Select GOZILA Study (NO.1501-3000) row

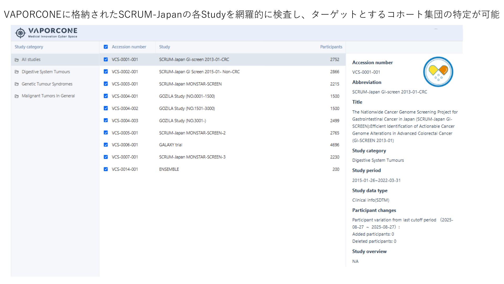click(222, 108)
